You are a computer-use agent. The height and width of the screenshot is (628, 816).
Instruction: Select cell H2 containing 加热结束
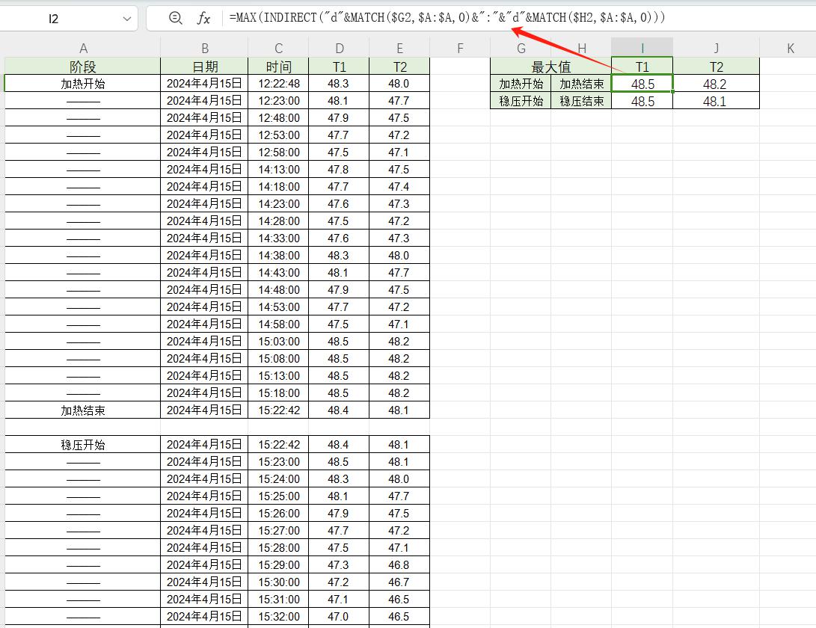click(x=581, y=84)
